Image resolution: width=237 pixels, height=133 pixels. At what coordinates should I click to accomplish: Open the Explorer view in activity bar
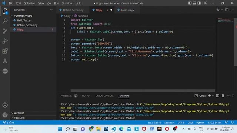point(5,11)
